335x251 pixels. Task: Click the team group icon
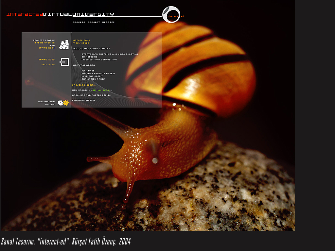coord(64,44)
